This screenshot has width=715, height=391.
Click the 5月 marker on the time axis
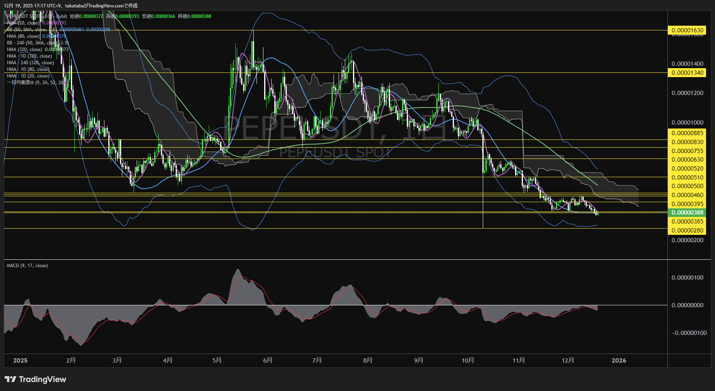click(x=217, y=361)
